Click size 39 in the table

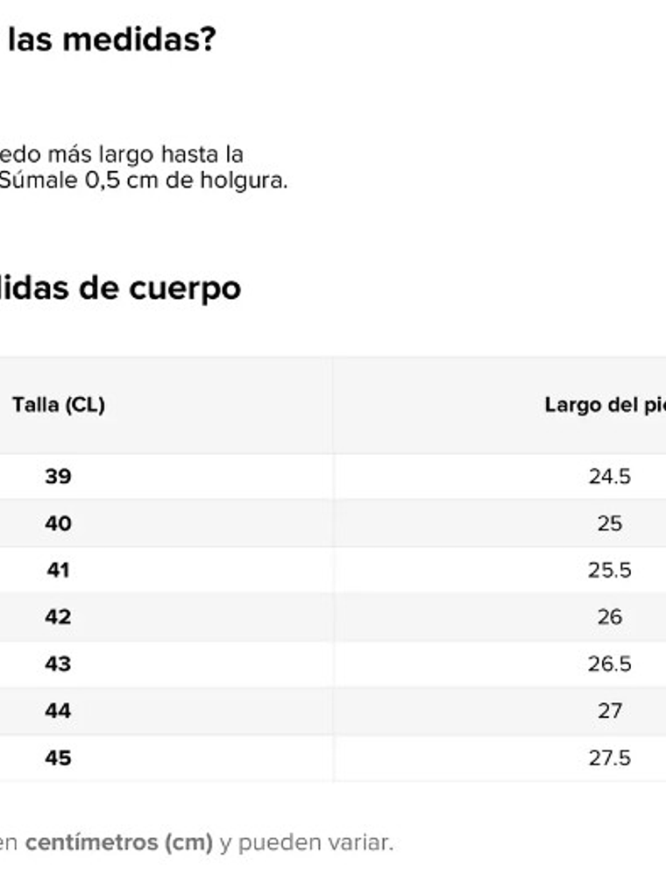(x=58, y=477)
